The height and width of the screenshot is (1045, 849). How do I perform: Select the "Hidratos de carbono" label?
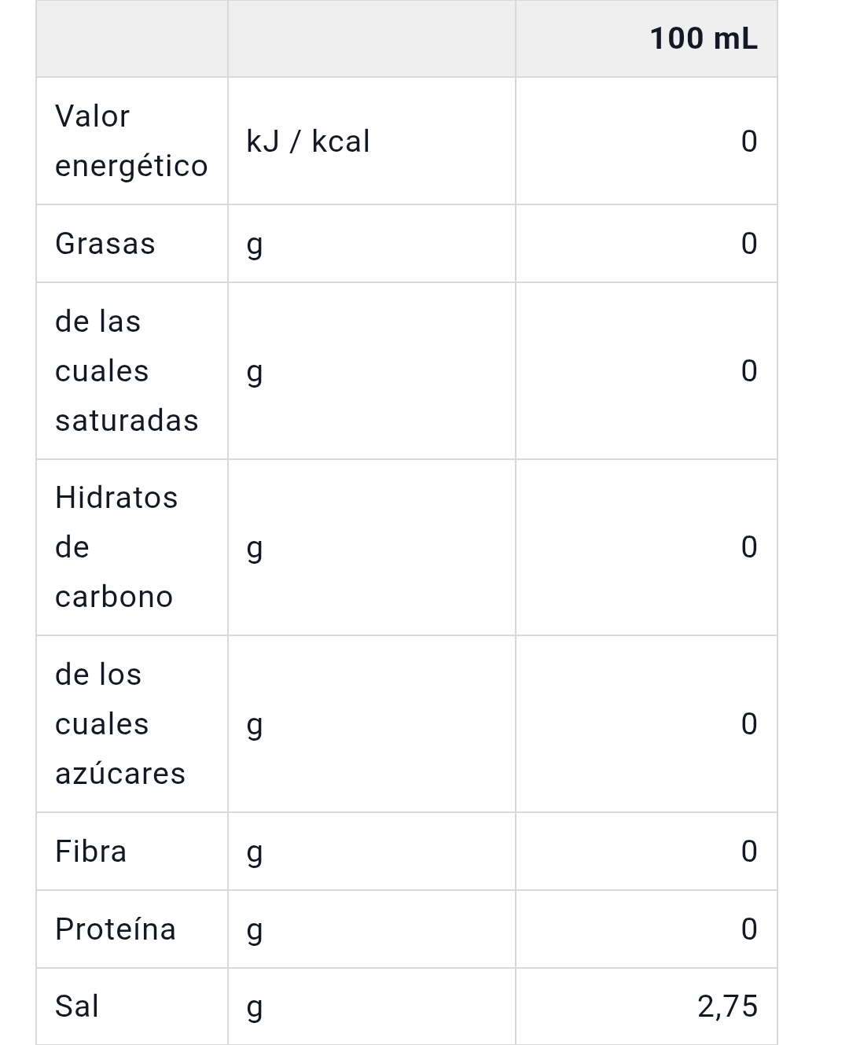(x=116, y=547)
